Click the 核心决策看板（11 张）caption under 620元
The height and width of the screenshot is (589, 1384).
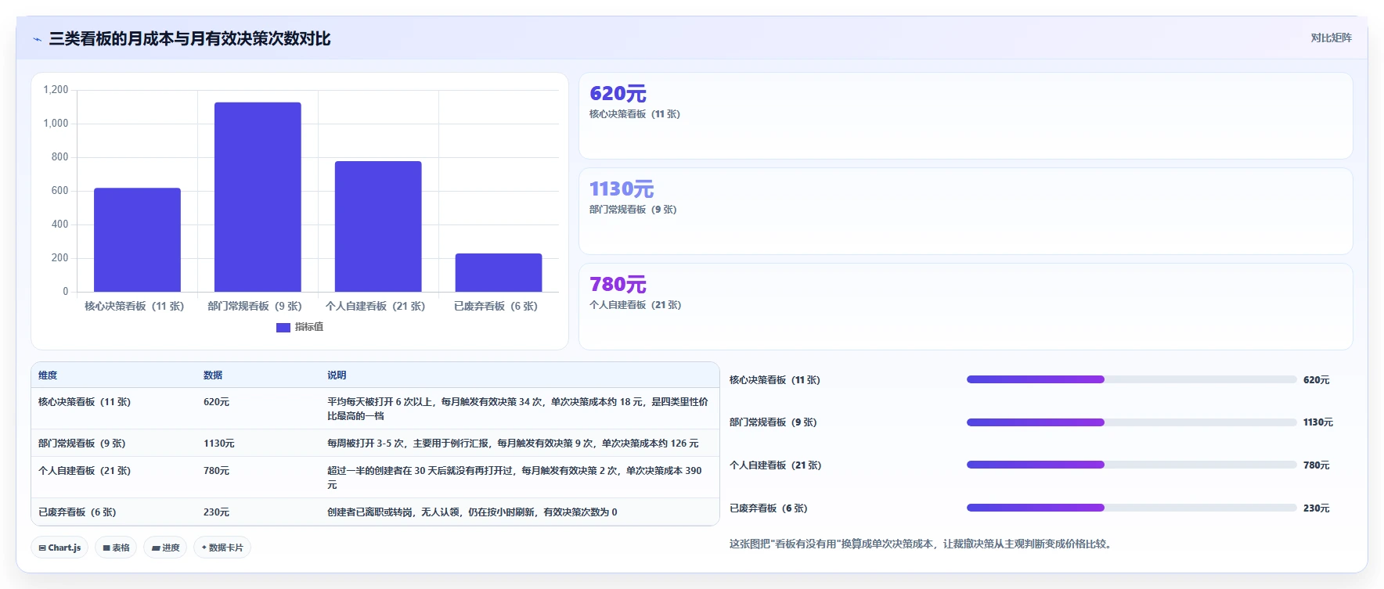(x=635, y=114)
